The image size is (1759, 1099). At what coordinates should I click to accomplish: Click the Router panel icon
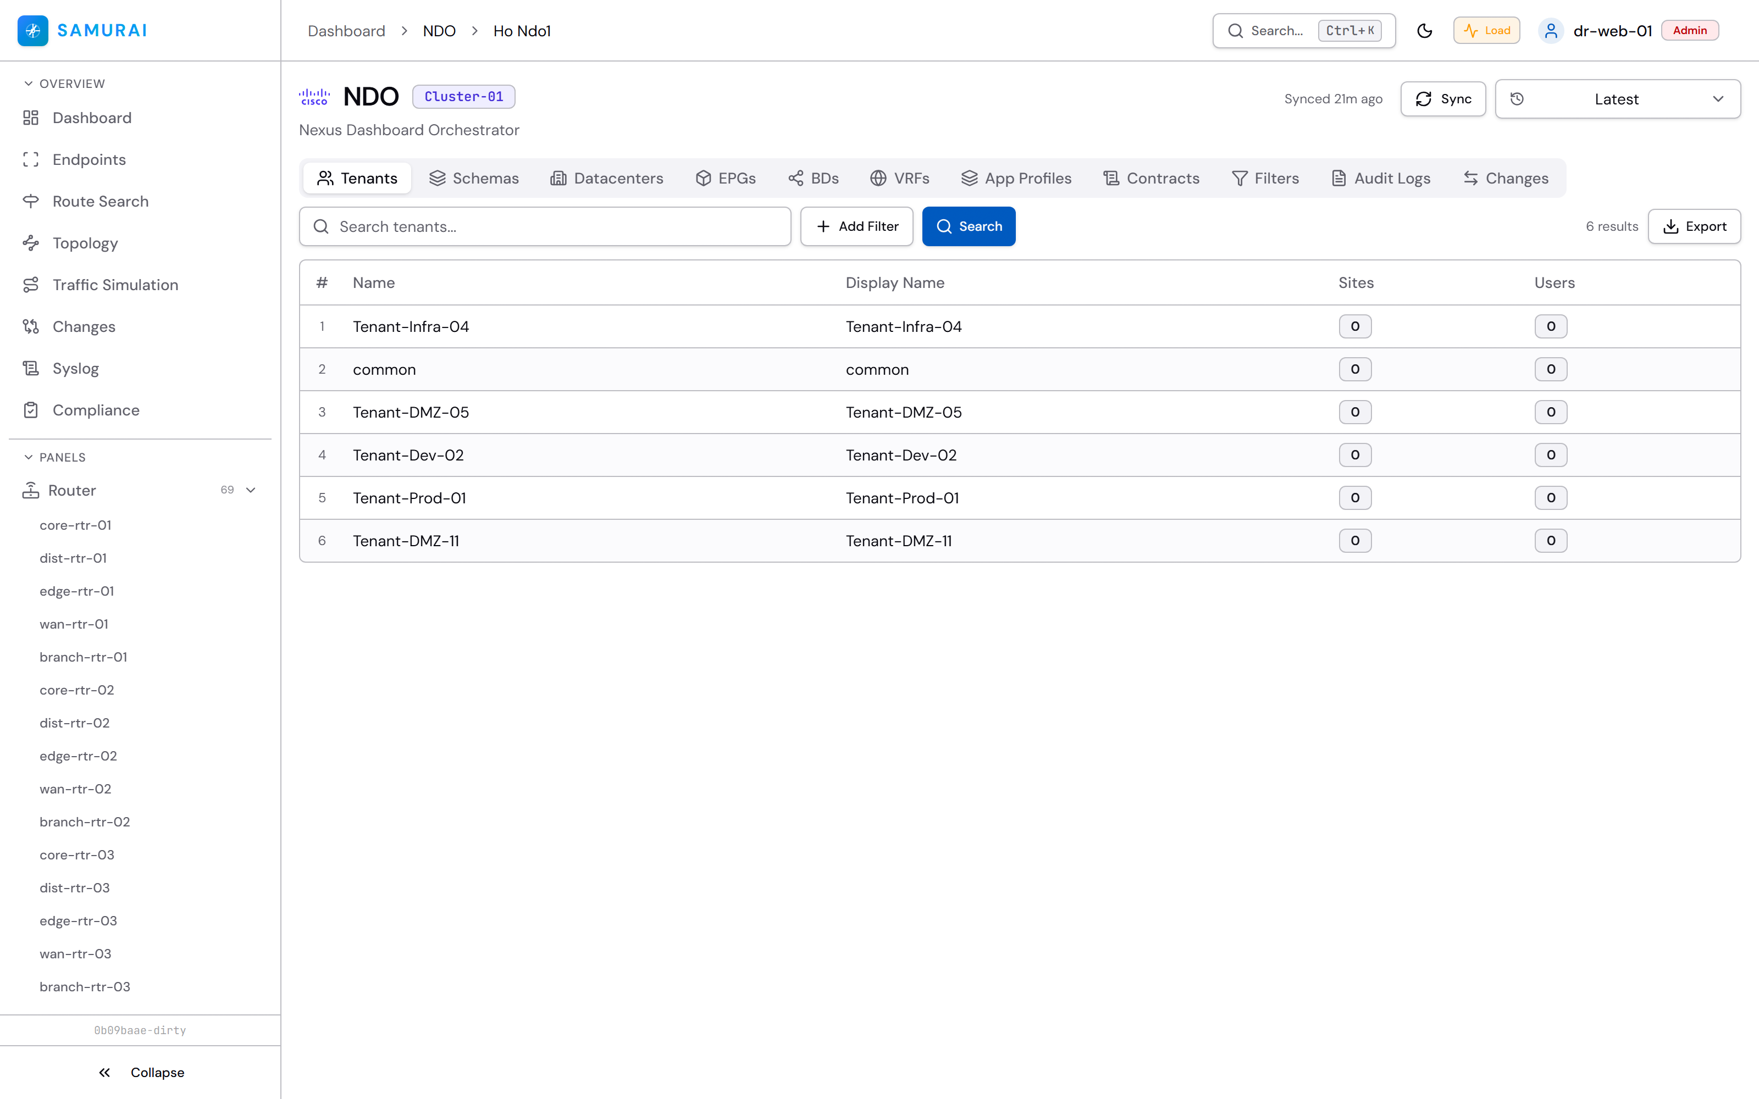31,491
